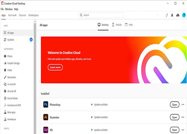This screenshot has height=134, width=187.
Task: Switch to the Marketplace tab
Action: [x=33, y=15]
